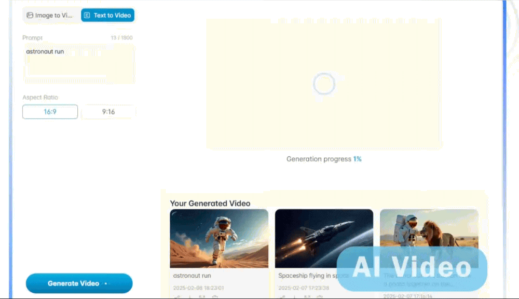Image resolution: width=519 pixels, height=299 pixels.
Task: Open the astronaut and lion video thumbnail
Action: [429, 238]
